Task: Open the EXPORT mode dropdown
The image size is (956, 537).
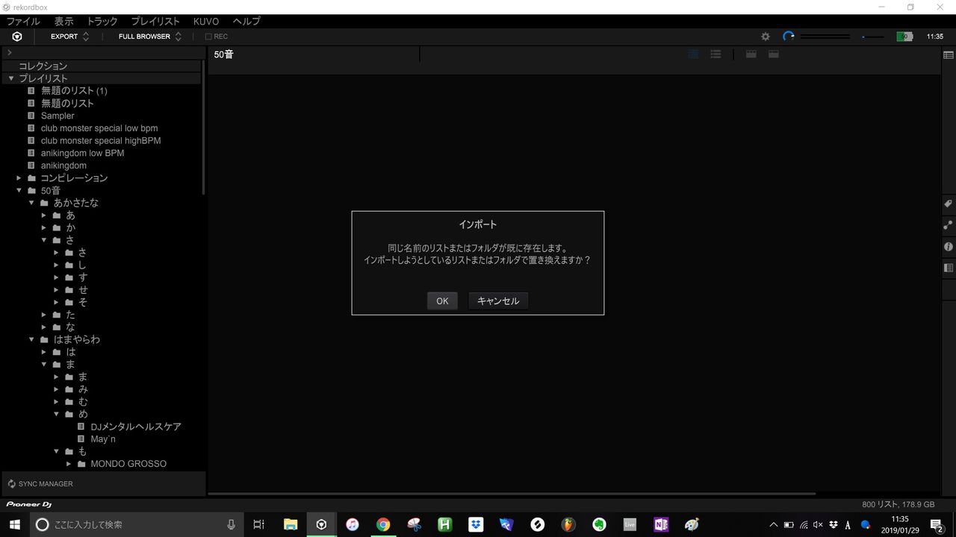Action: click(69, 37)
